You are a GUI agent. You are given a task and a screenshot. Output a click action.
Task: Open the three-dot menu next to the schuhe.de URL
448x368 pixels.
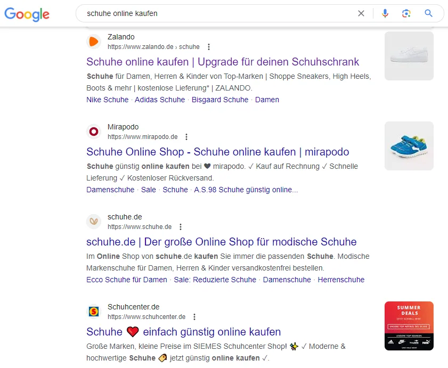tap(180, 227)
